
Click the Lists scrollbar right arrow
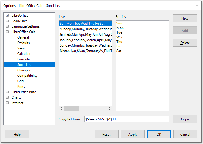pyautogui.click(x=110, y=108)
